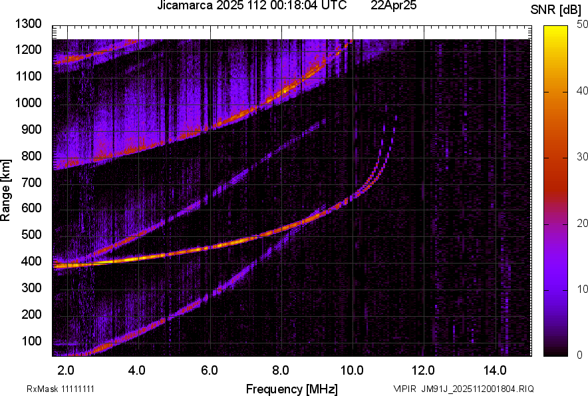588x396 pixels.
Task: Click the "Range [km]" y-axis label
Action: [x=5, y=190]
